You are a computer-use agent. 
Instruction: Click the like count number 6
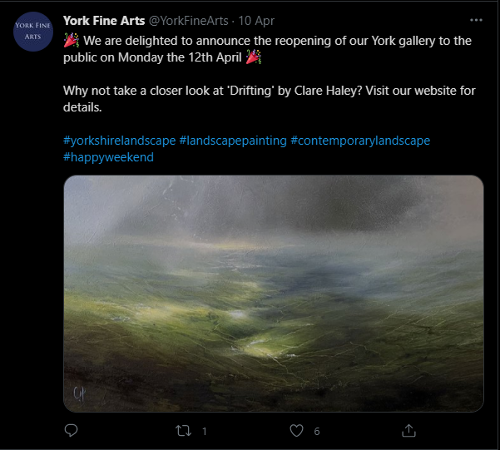(317, 431)
